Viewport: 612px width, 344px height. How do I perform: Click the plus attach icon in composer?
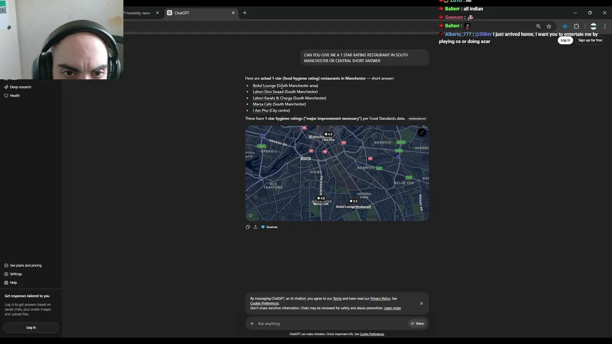point(252,323)
